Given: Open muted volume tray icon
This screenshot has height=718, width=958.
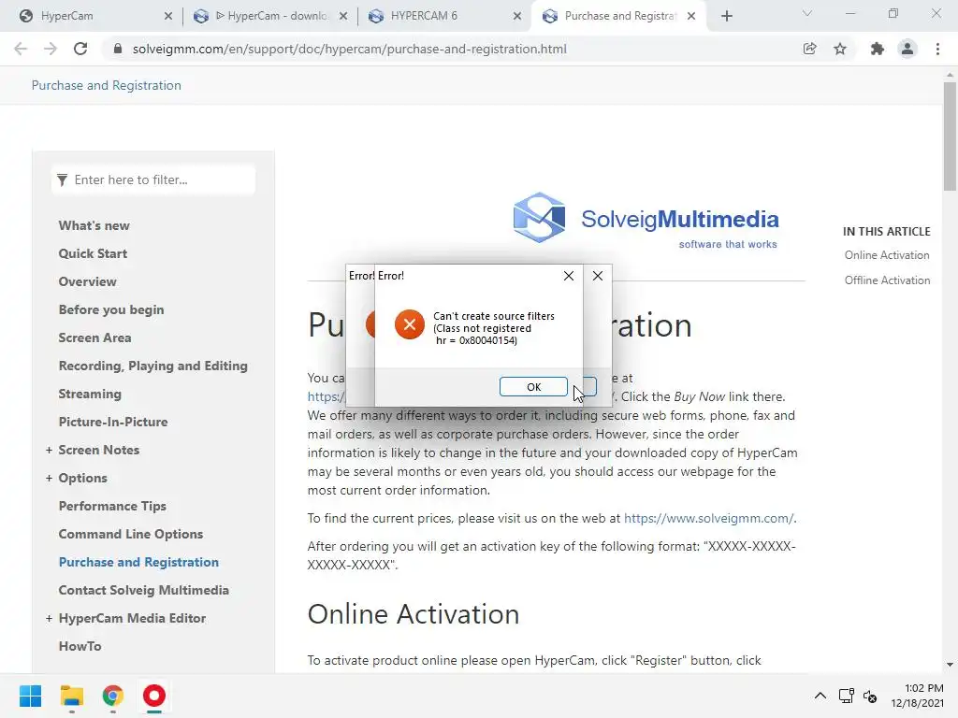Looking at the screenshot, I should pos(870,696).
